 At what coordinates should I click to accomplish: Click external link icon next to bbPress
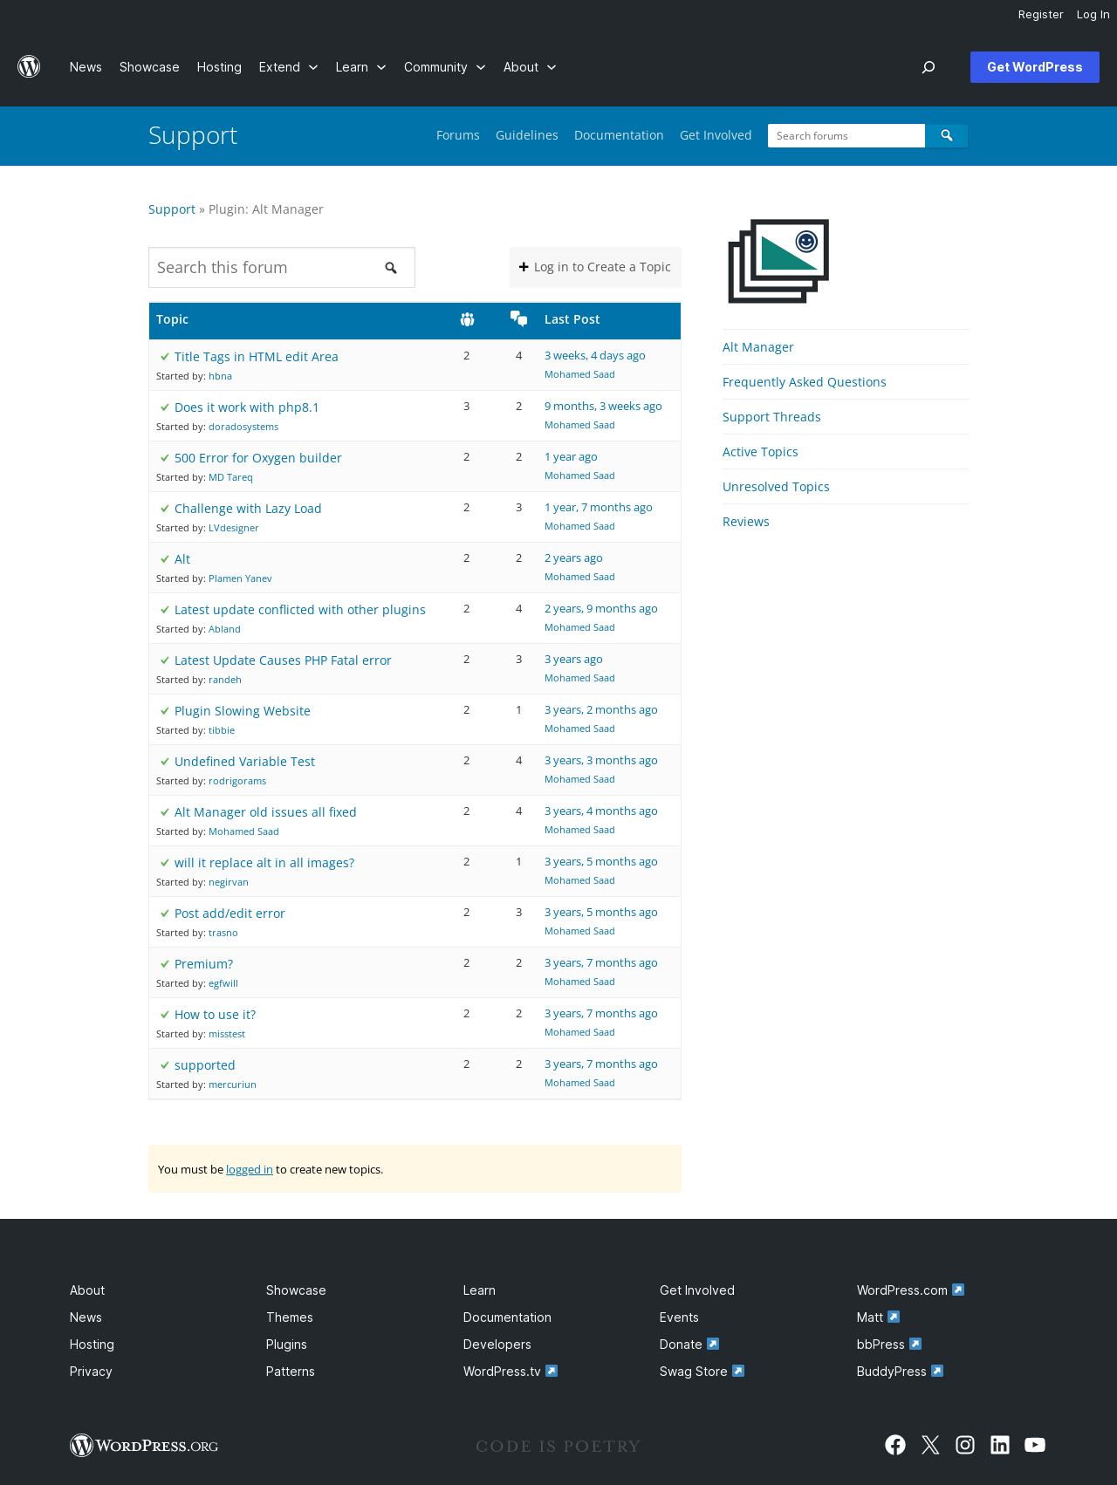click(915, 1344)
